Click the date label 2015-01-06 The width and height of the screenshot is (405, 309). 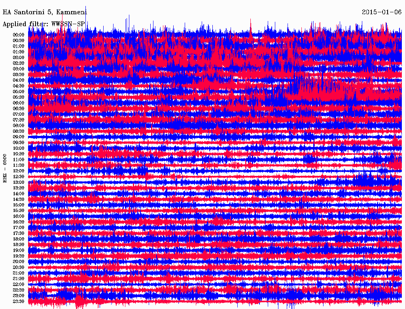click(x=382, y=12)
